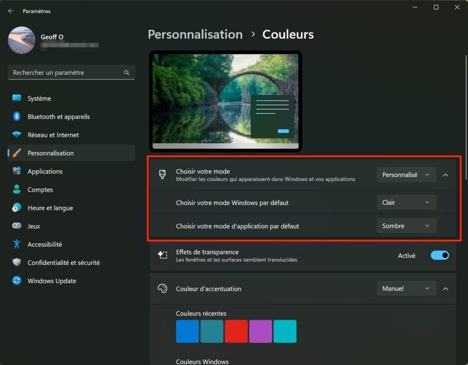Open Jeux settings category

[x=71, y=225]
